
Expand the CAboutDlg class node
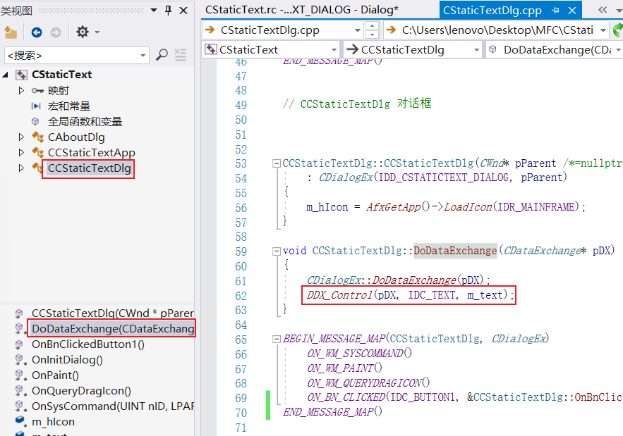21,137
